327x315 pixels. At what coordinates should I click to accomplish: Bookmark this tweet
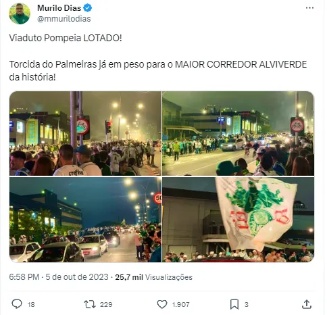(x=234, y=304)
